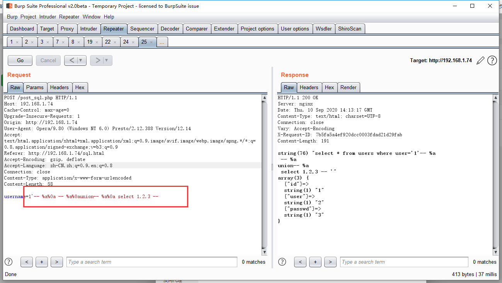Open the Project options tab
This screenshot has height=283, width=502.
pos(257,29)
